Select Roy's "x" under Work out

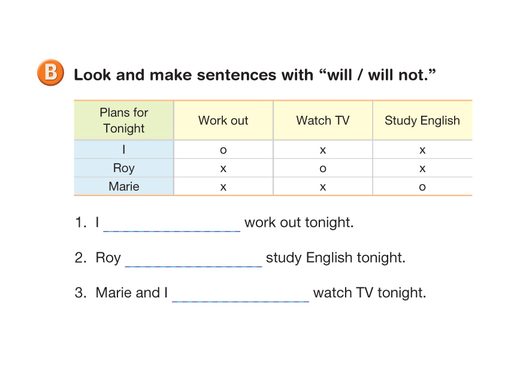[x=223, y=169]
